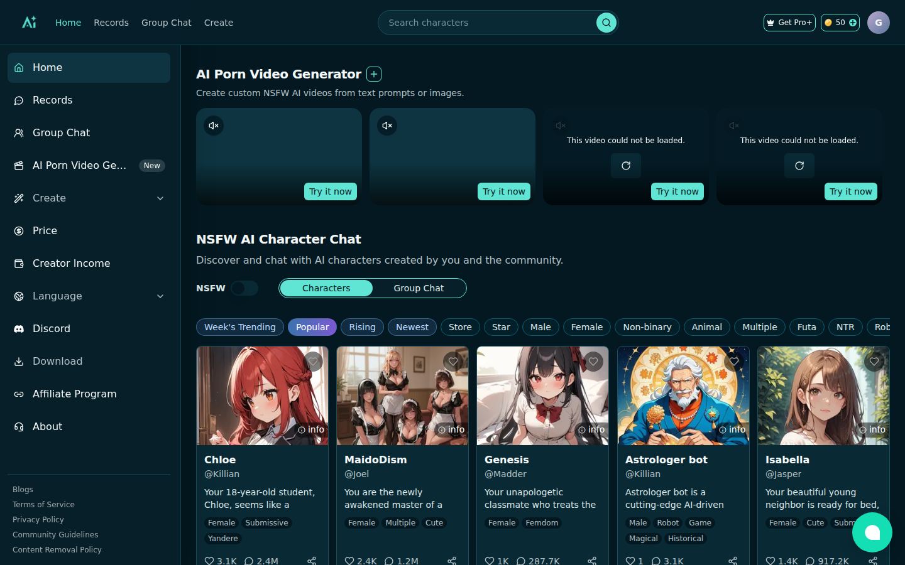Select the Newest filter tab
Viewport: 905px width, 565px height.
tap(412, 327)
